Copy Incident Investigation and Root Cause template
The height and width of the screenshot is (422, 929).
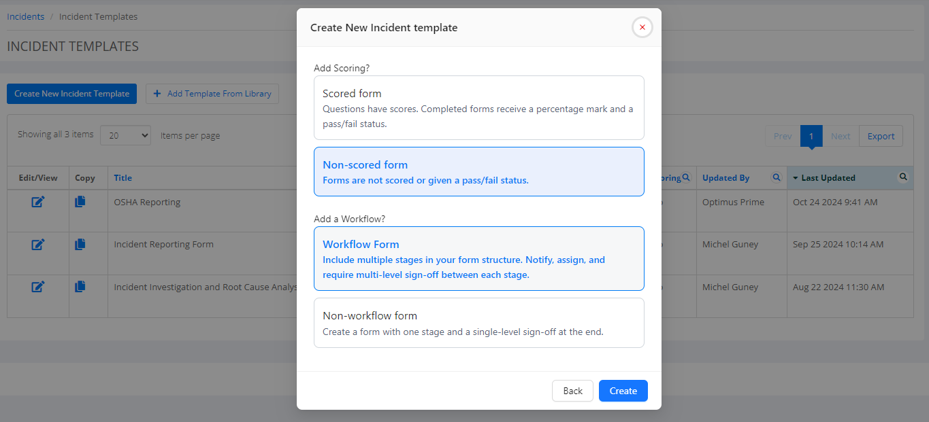(80, 287)
